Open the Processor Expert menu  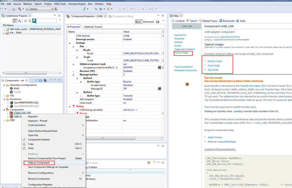click(x=77, y=4)
